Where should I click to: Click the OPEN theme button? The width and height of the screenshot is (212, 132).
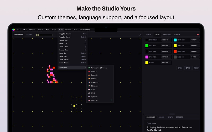tap(180, 68)
